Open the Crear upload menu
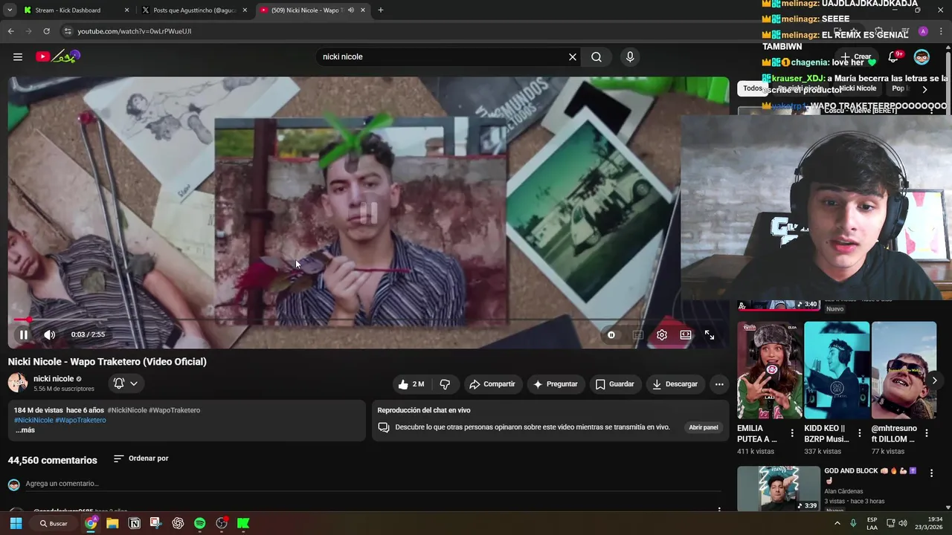 point(855,56)
